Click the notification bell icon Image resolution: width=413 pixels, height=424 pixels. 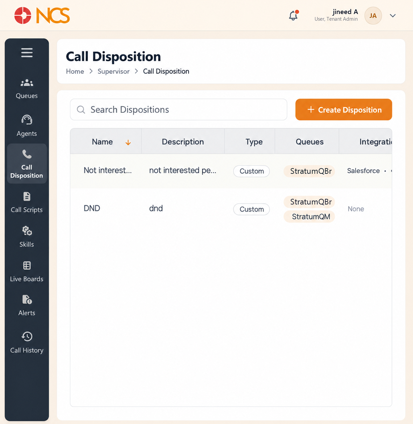coord(294,15)
